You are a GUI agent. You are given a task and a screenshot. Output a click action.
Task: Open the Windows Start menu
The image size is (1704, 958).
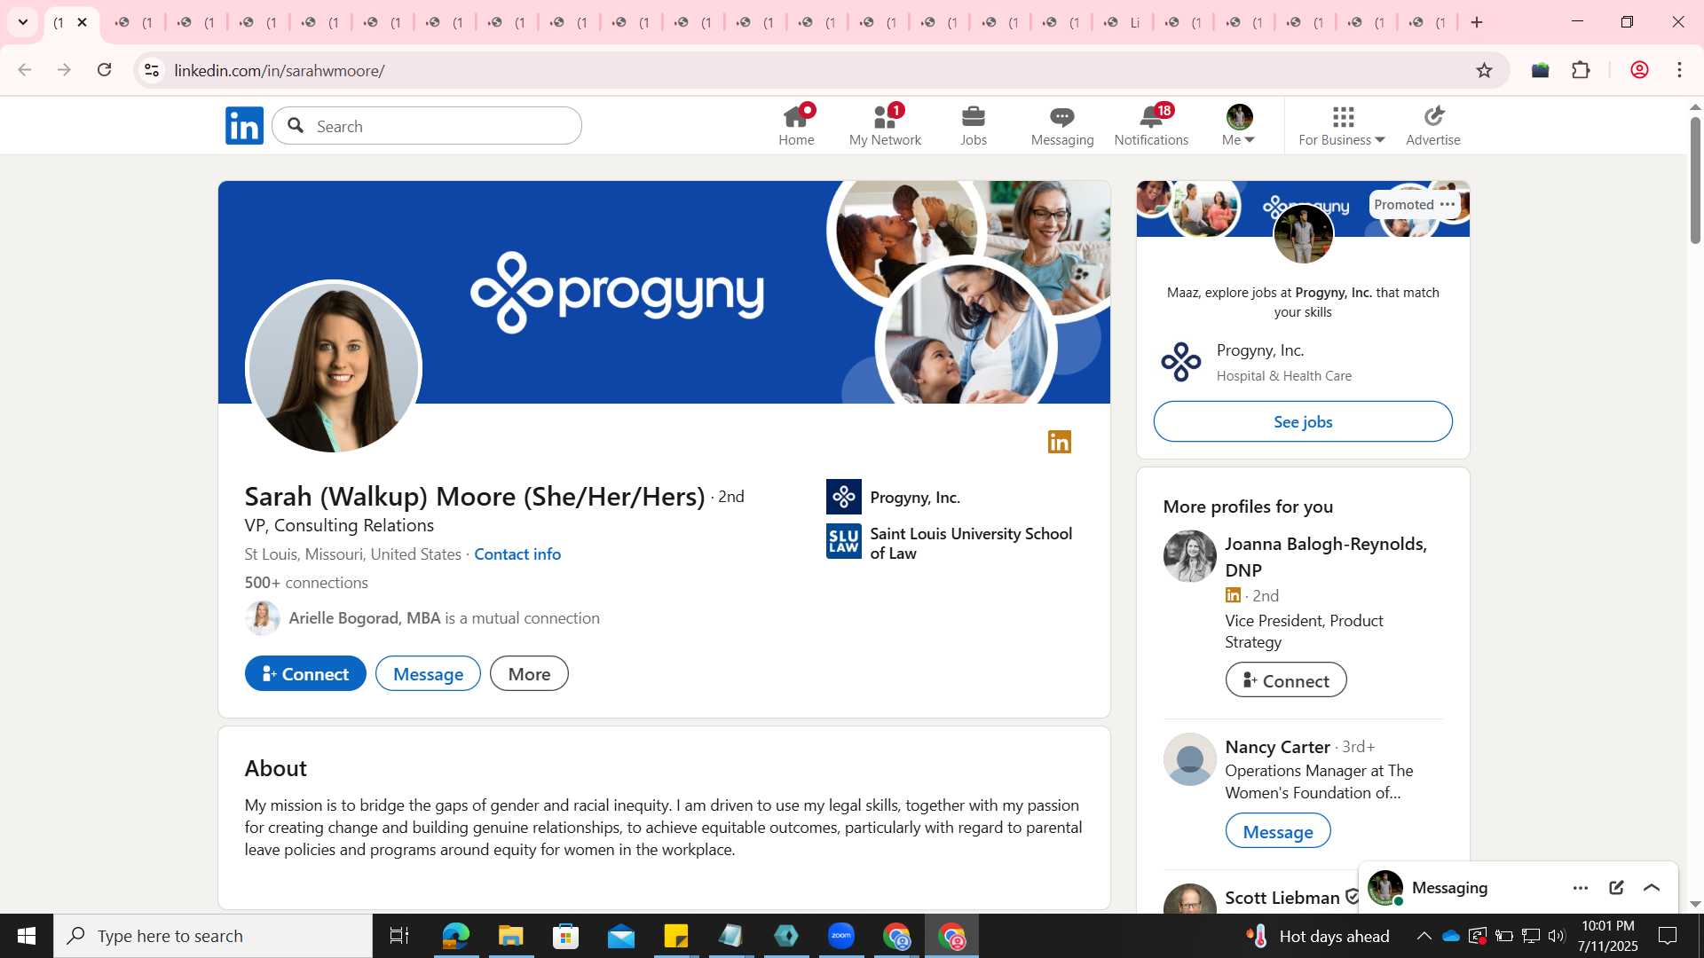[x=27, y=936]
